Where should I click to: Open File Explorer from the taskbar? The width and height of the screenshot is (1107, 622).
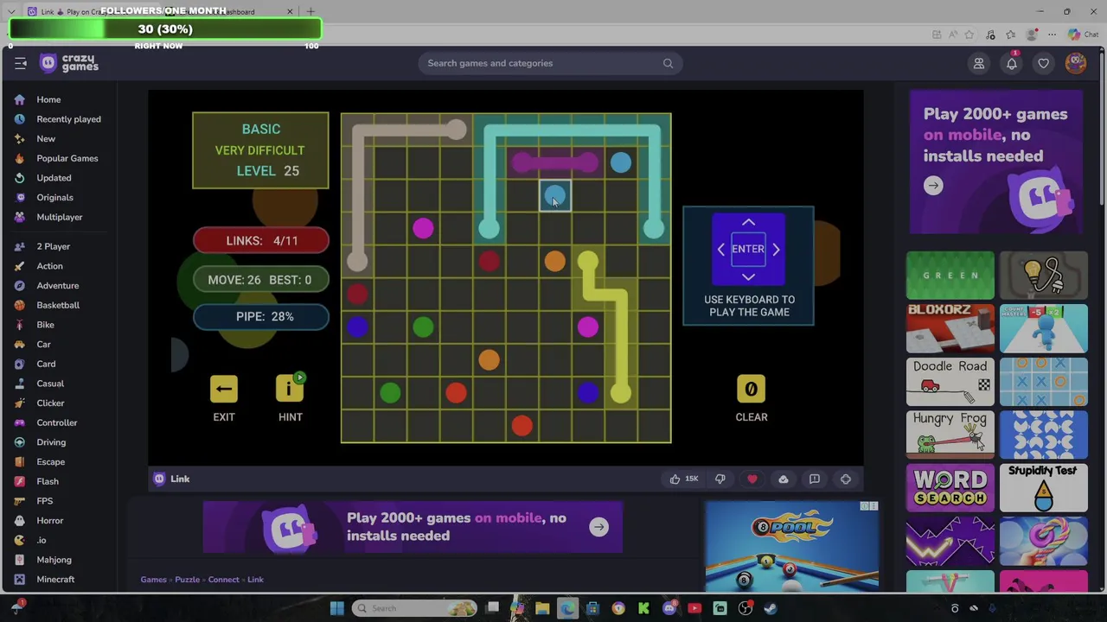(x=542, y=608)
